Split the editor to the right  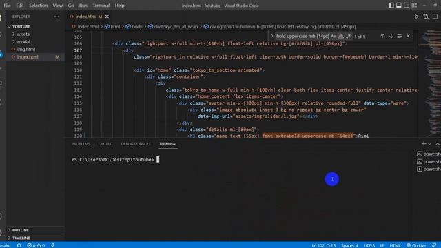point(435,17)
